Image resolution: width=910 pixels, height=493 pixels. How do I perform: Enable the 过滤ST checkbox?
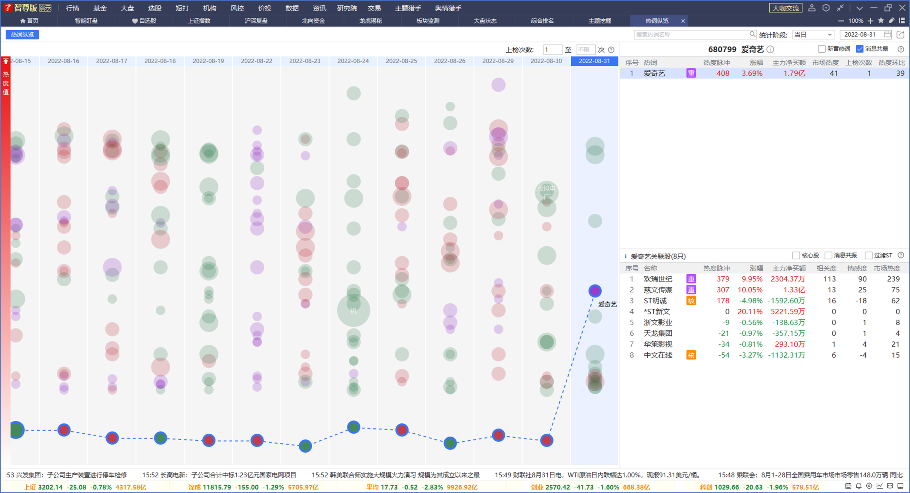(x=869, y=255)
